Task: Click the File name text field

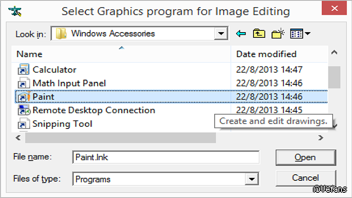Action: 165,157
